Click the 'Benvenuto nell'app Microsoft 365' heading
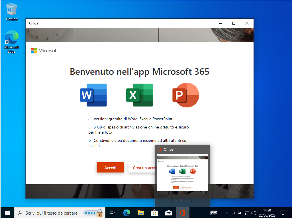 coord(140,72)
